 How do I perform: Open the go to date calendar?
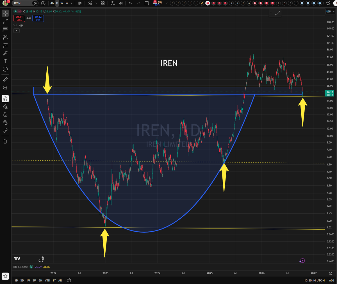coord(69,280)
